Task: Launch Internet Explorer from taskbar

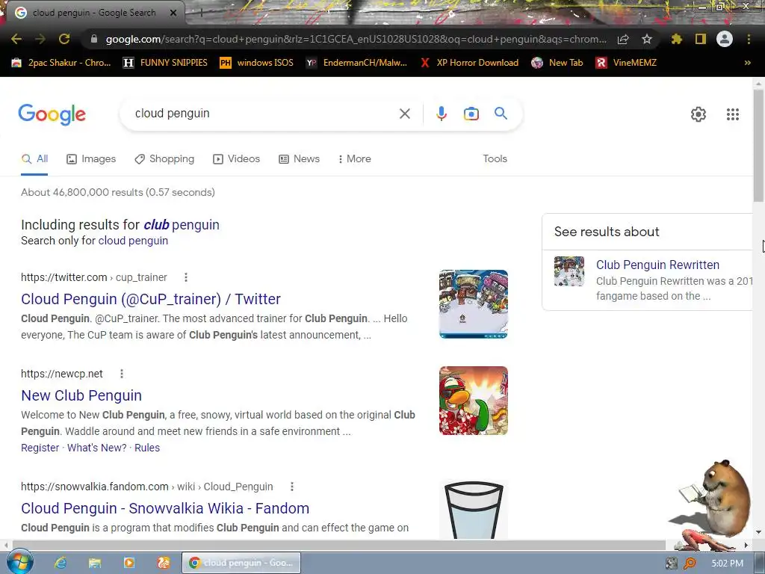Action: tap(61, 563)
